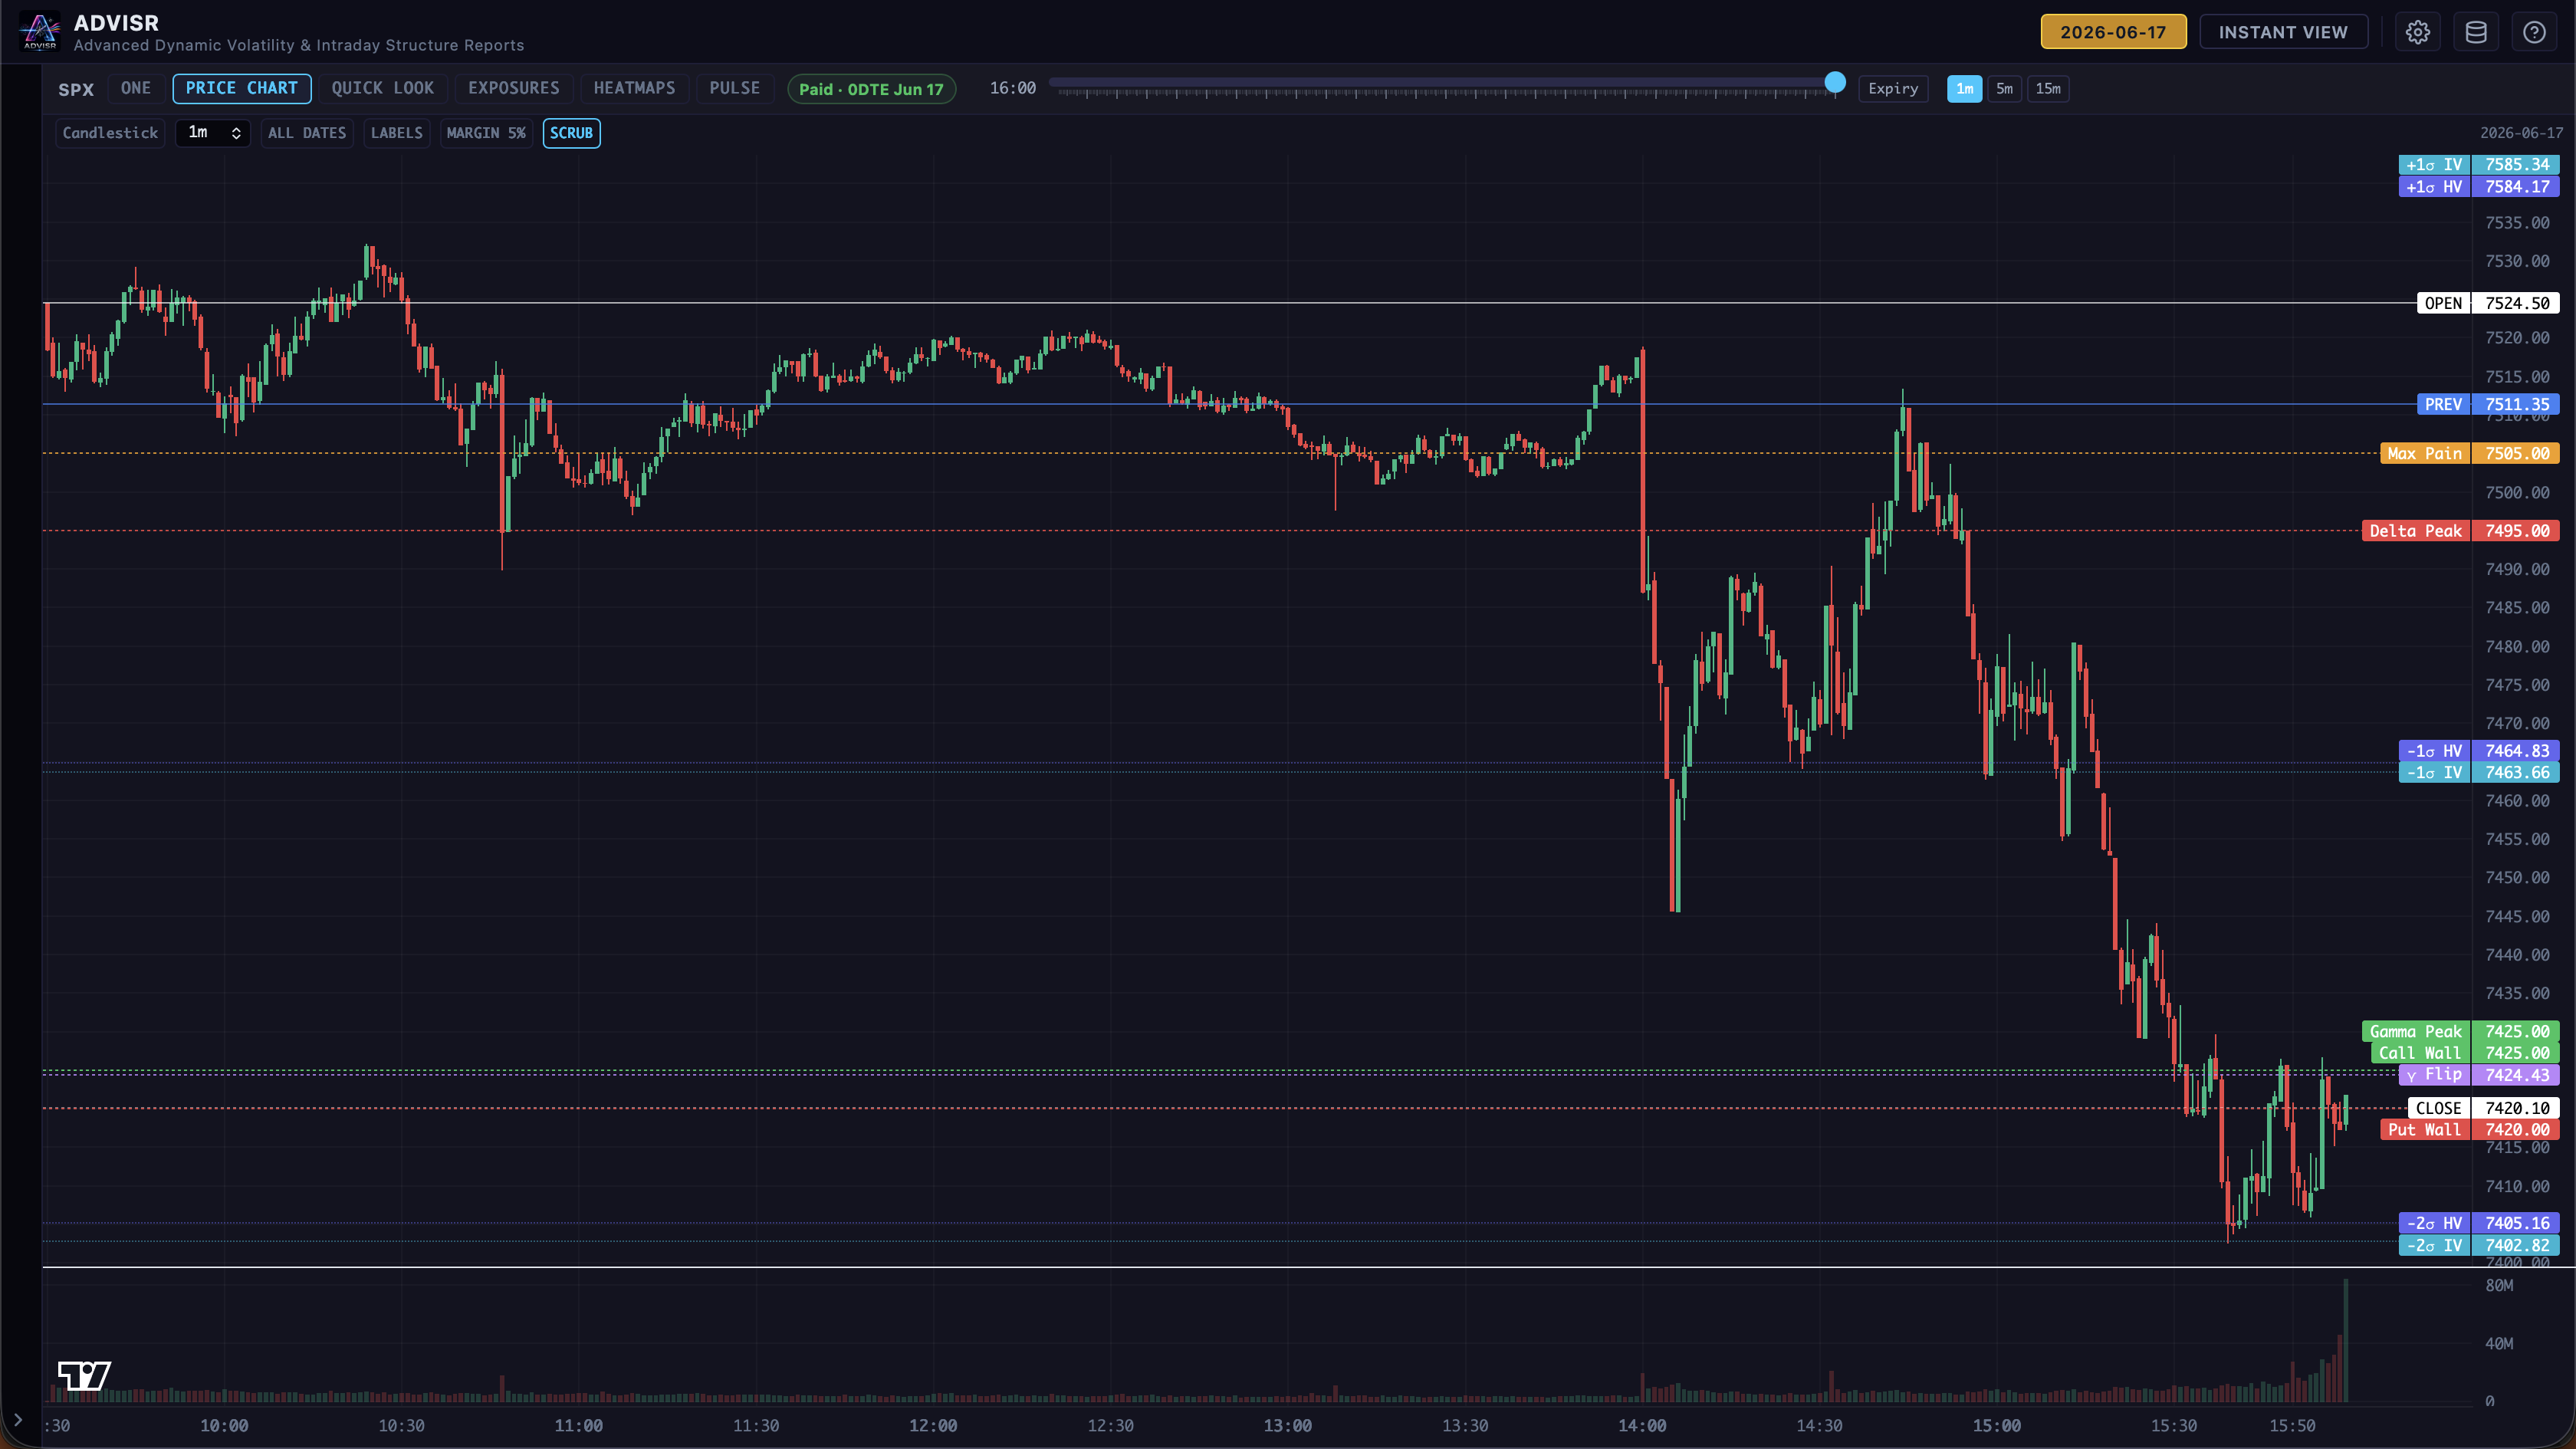Switch to the HEATMAPS tab
The width and height of the screenshot is (2576, 1449).
click(634, 88)
